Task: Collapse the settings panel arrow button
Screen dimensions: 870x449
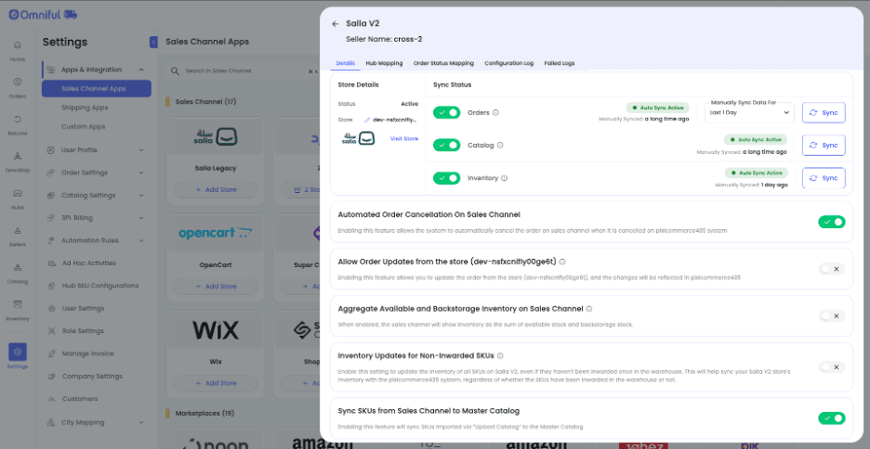Action: point(153,42)
